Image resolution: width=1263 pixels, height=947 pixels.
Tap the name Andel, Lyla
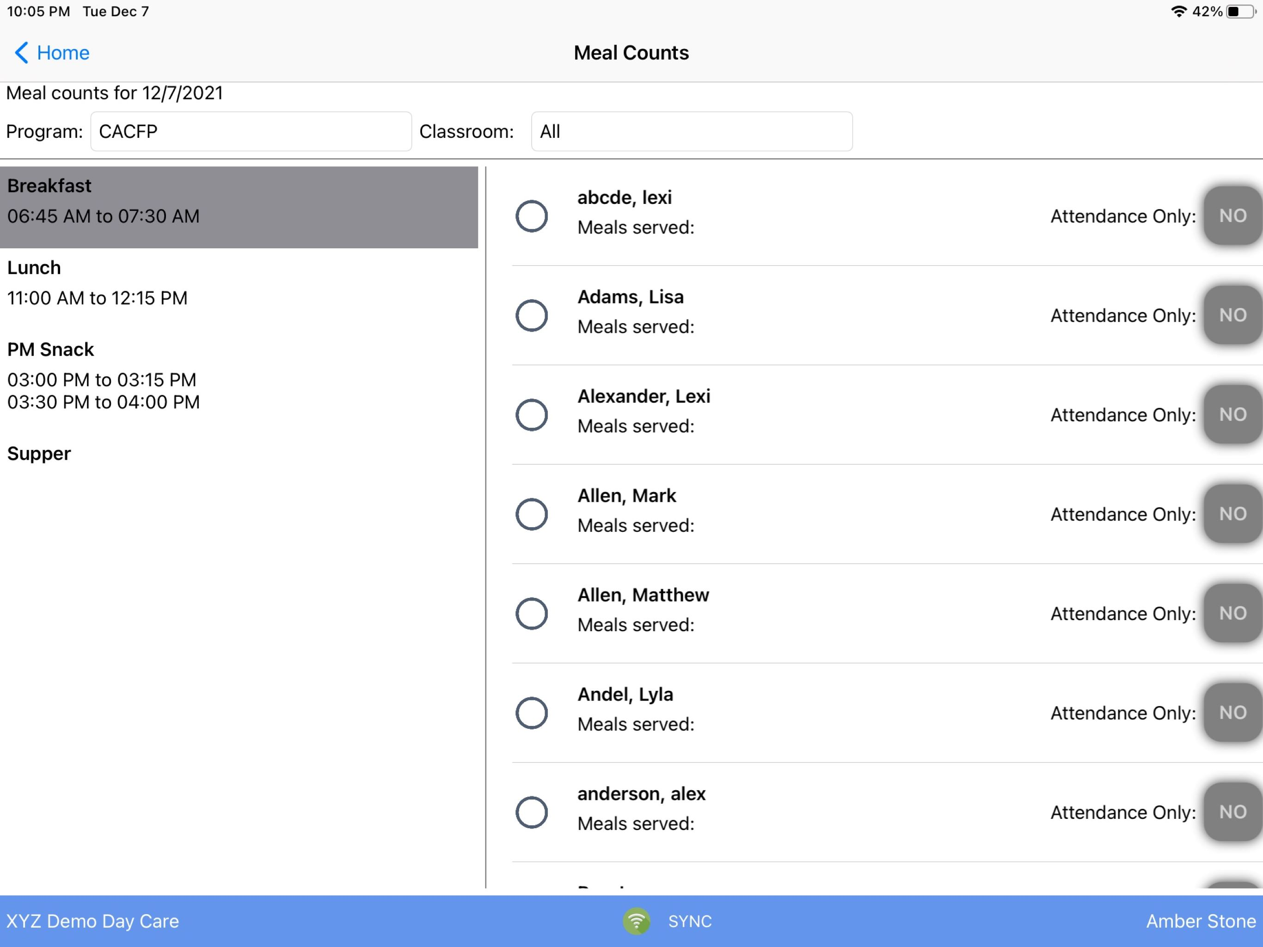(625, 695)
